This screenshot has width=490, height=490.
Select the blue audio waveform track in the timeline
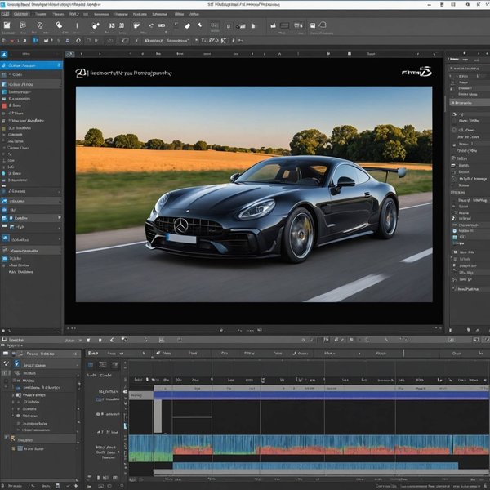(x=315, y=466)
